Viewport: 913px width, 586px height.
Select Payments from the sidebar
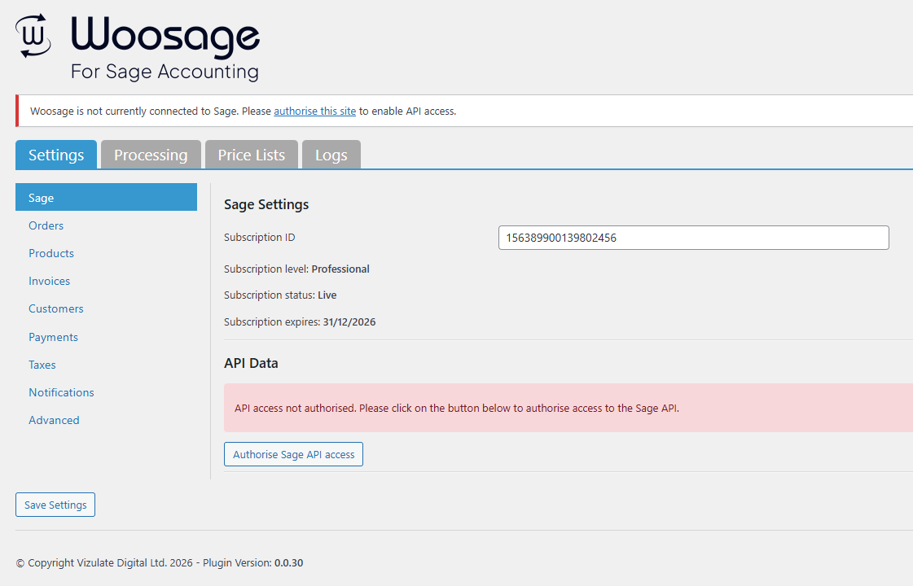coord(53,337)
